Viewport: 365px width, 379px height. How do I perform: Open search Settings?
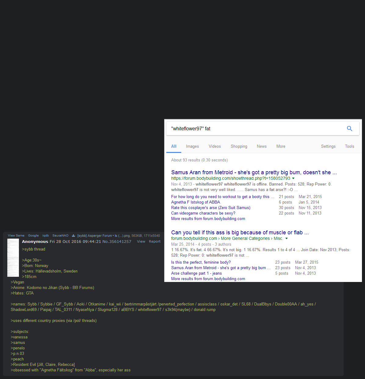coord(328,146)
